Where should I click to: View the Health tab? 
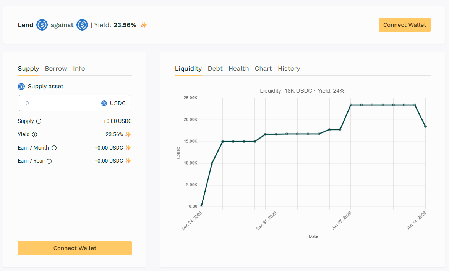[238, 69]
